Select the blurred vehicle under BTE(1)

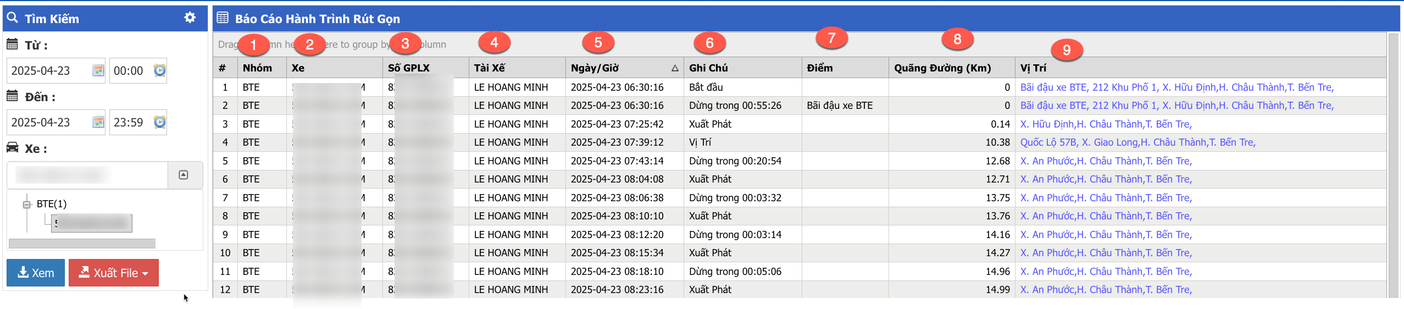[x=92, y=223]
